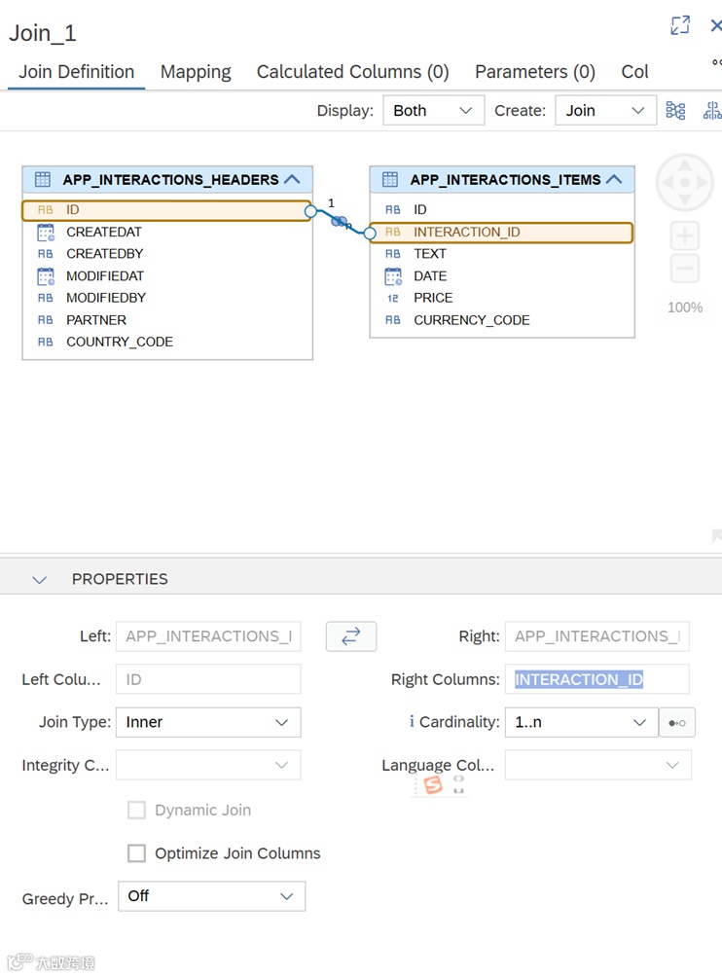Open the Display mode dropdown

(x=433, y=111)
